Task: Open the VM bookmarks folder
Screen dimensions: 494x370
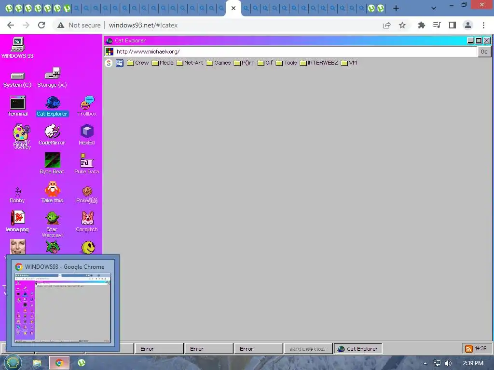Action: click(349, 63)
